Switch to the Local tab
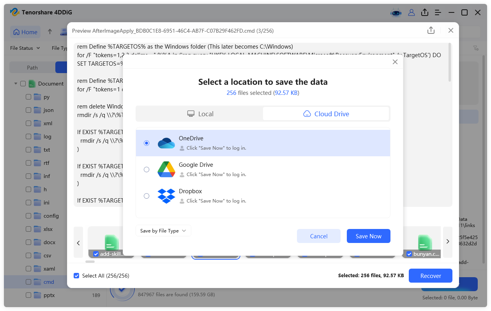The width and height of the screenshot is (491, 311). click(200, 114)
